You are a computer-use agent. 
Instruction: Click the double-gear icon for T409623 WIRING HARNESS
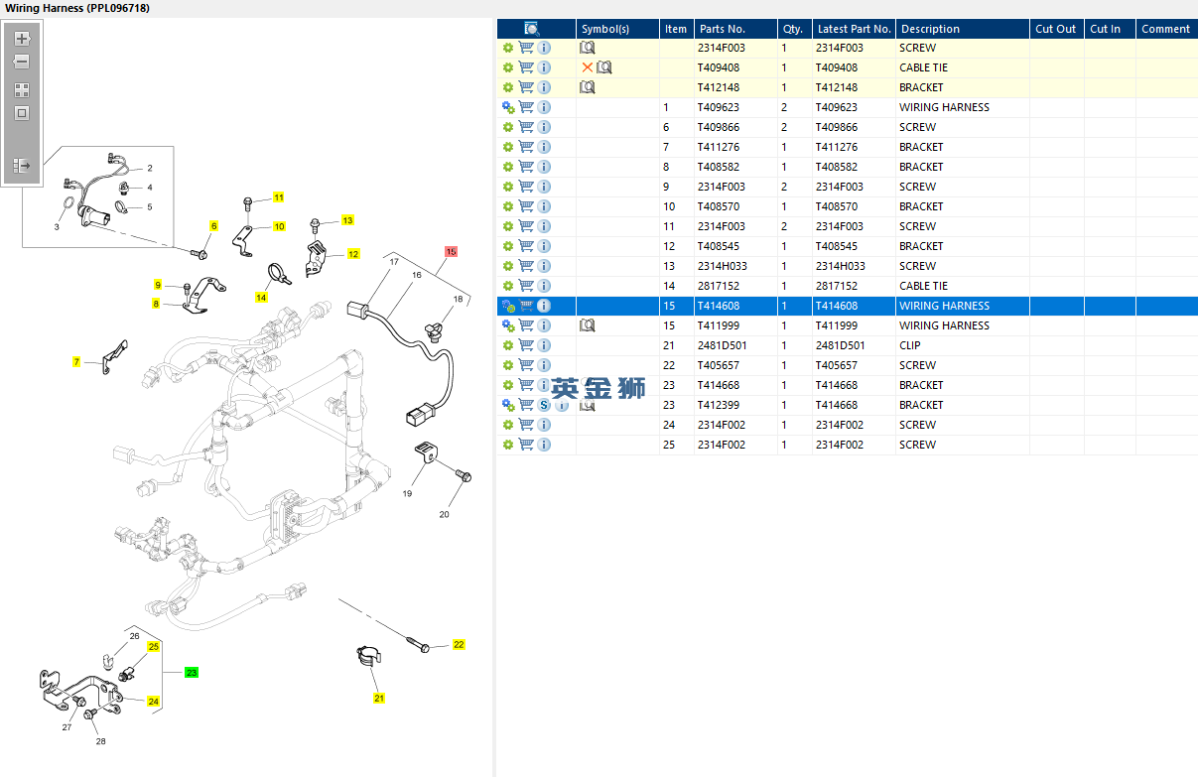pos(508,107)
